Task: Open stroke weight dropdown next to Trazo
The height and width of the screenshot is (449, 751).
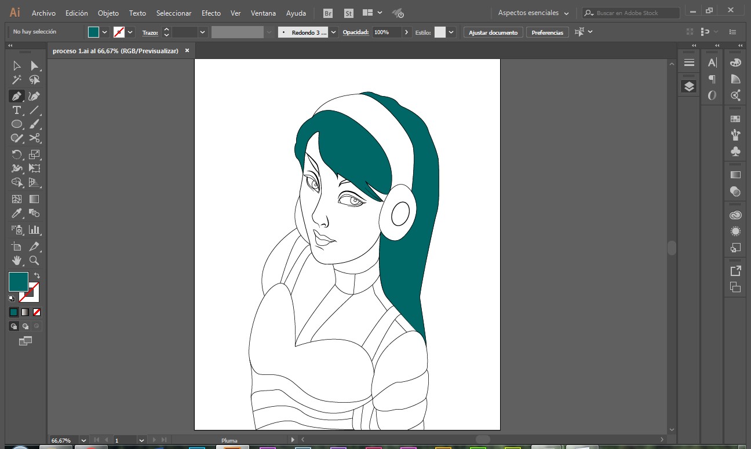Action: (202, 32)
